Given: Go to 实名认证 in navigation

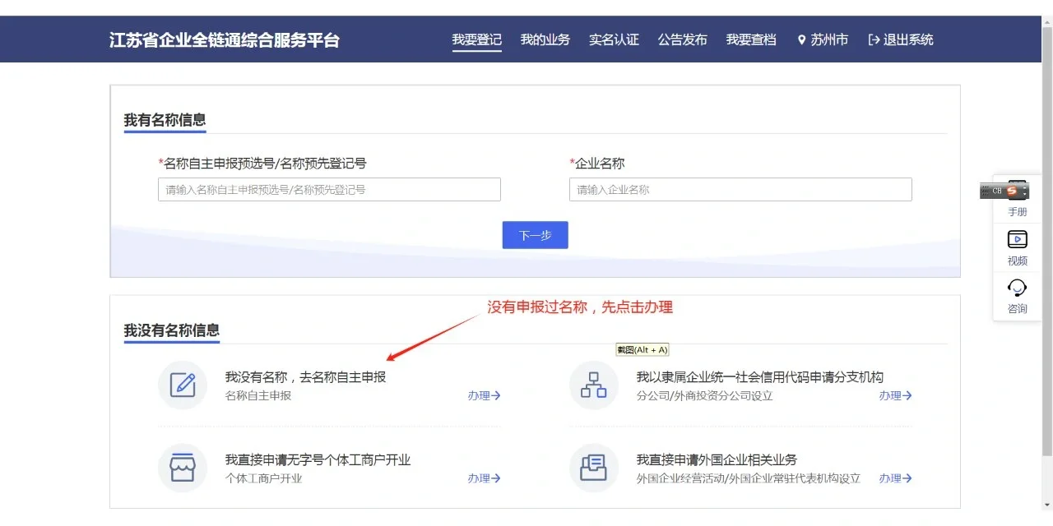Looking at the screenshot, I should (614, 39).
